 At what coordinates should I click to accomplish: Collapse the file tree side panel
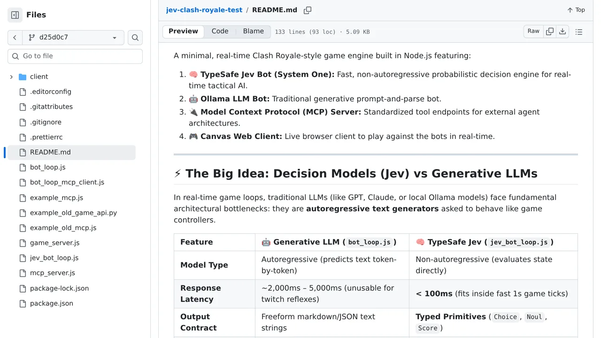click(x=15, y=15)
